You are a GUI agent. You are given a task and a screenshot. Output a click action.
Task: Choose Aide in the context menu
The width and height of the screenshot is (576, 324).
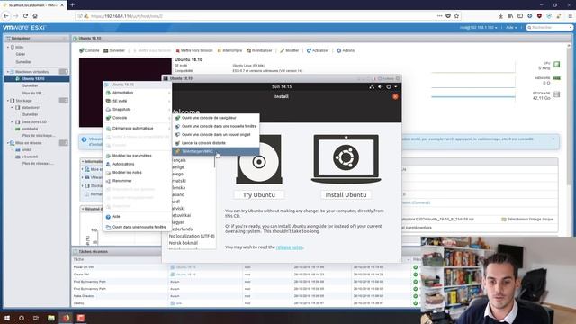click(138, 217)
